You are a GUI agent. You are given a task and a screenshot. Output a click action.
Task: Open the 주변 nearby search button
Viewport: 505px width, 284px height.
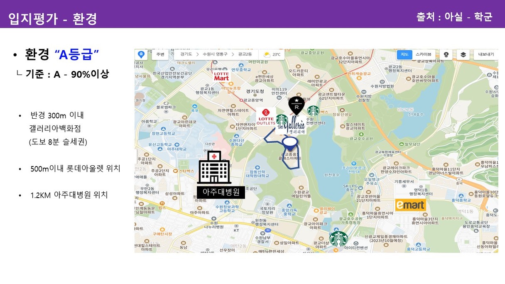(x=160, y=54)
